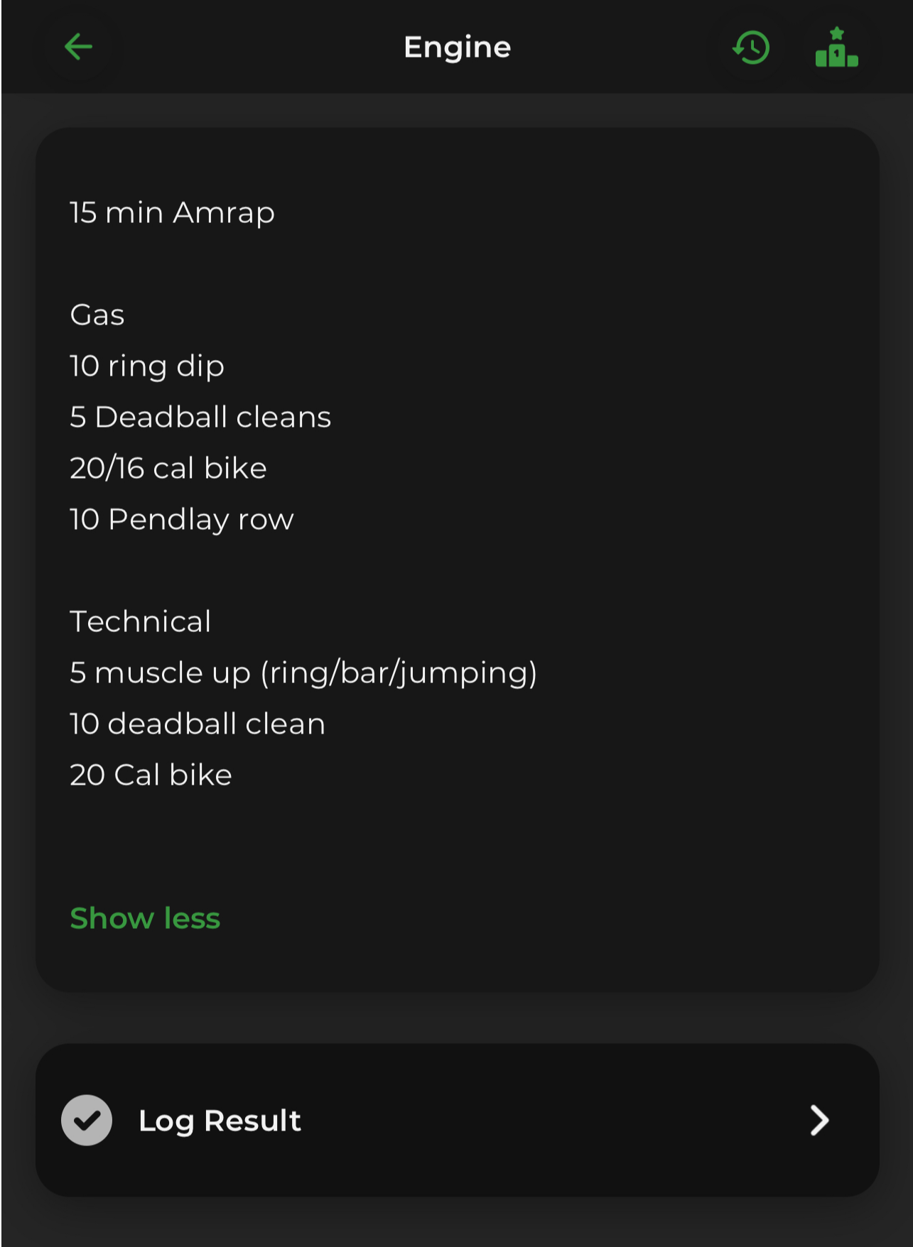The image size is (913, 1247).
Task: Tap the 10 Pendlay row line
Action: (182, 519)
